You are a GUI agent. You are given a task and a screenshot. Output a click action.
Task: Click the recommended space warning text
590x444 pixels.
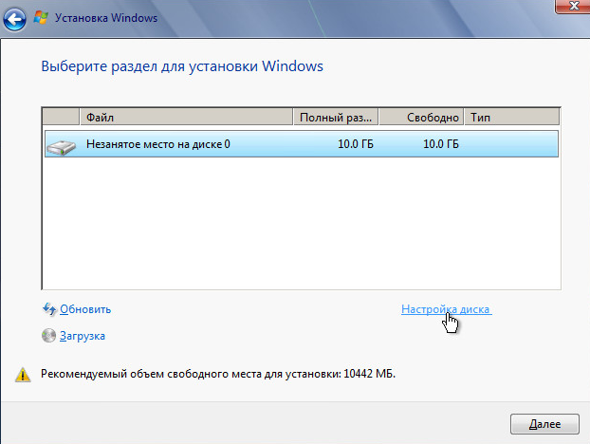point(218,374)
